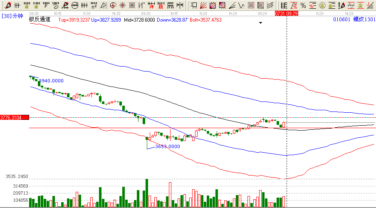Click the red 0731 09:29 time marker
376x208 pixels.
tap(287, 13)
